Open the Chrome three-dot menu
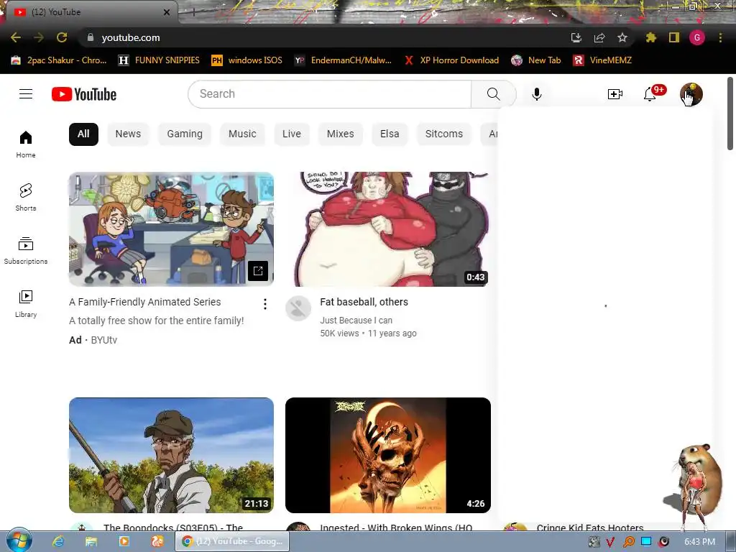Image resolution: width=736 pixels, height=552 pixels. pos(720,37)
